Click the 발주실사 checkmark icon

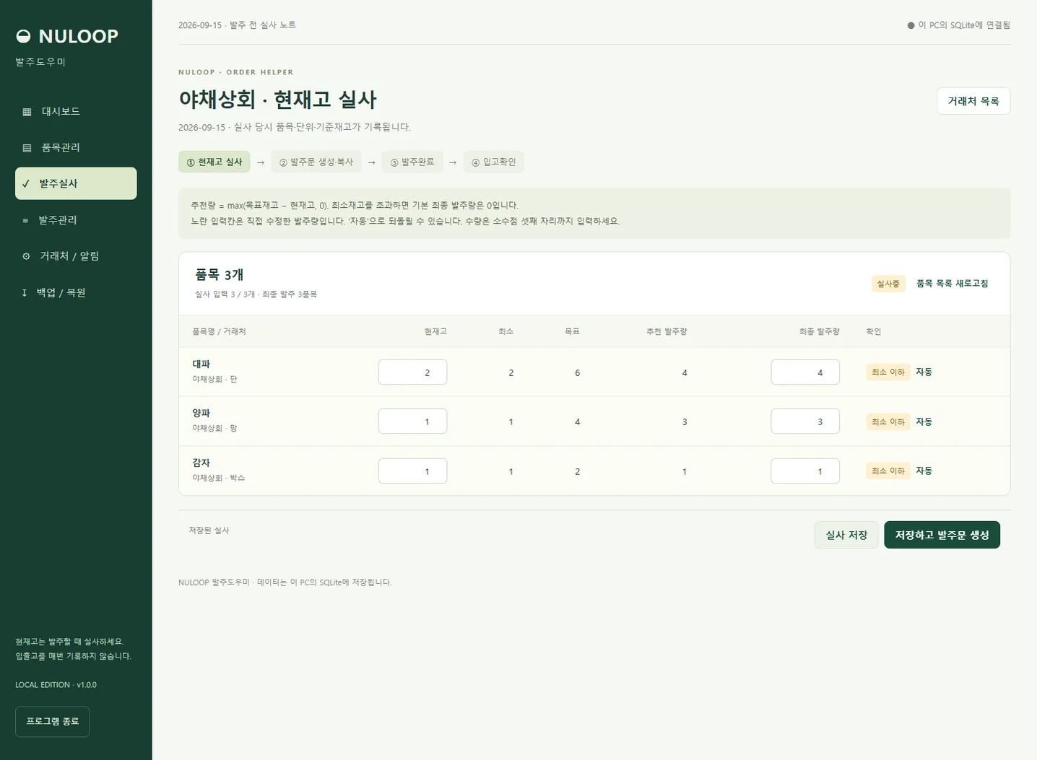pyautogui.click(x=25, y=184)
